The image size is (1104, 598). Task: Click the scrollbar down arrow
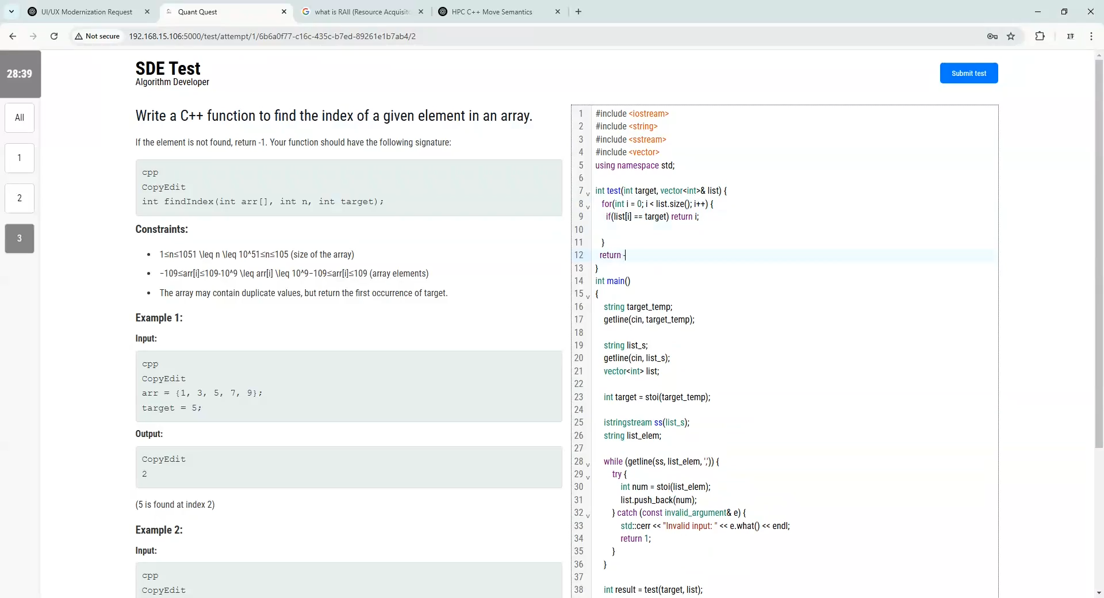[x=1099, y=593]
